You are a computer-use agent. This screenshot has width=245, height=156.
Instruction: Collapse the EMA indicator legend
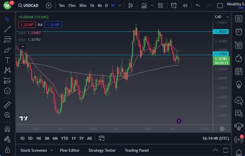click(23, 46)
